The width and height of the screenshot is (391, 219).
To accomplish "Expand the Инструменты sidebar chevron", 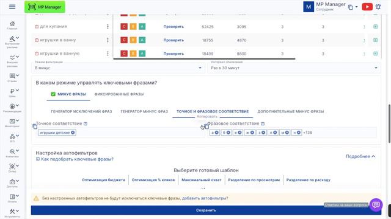I will point(17,211).
